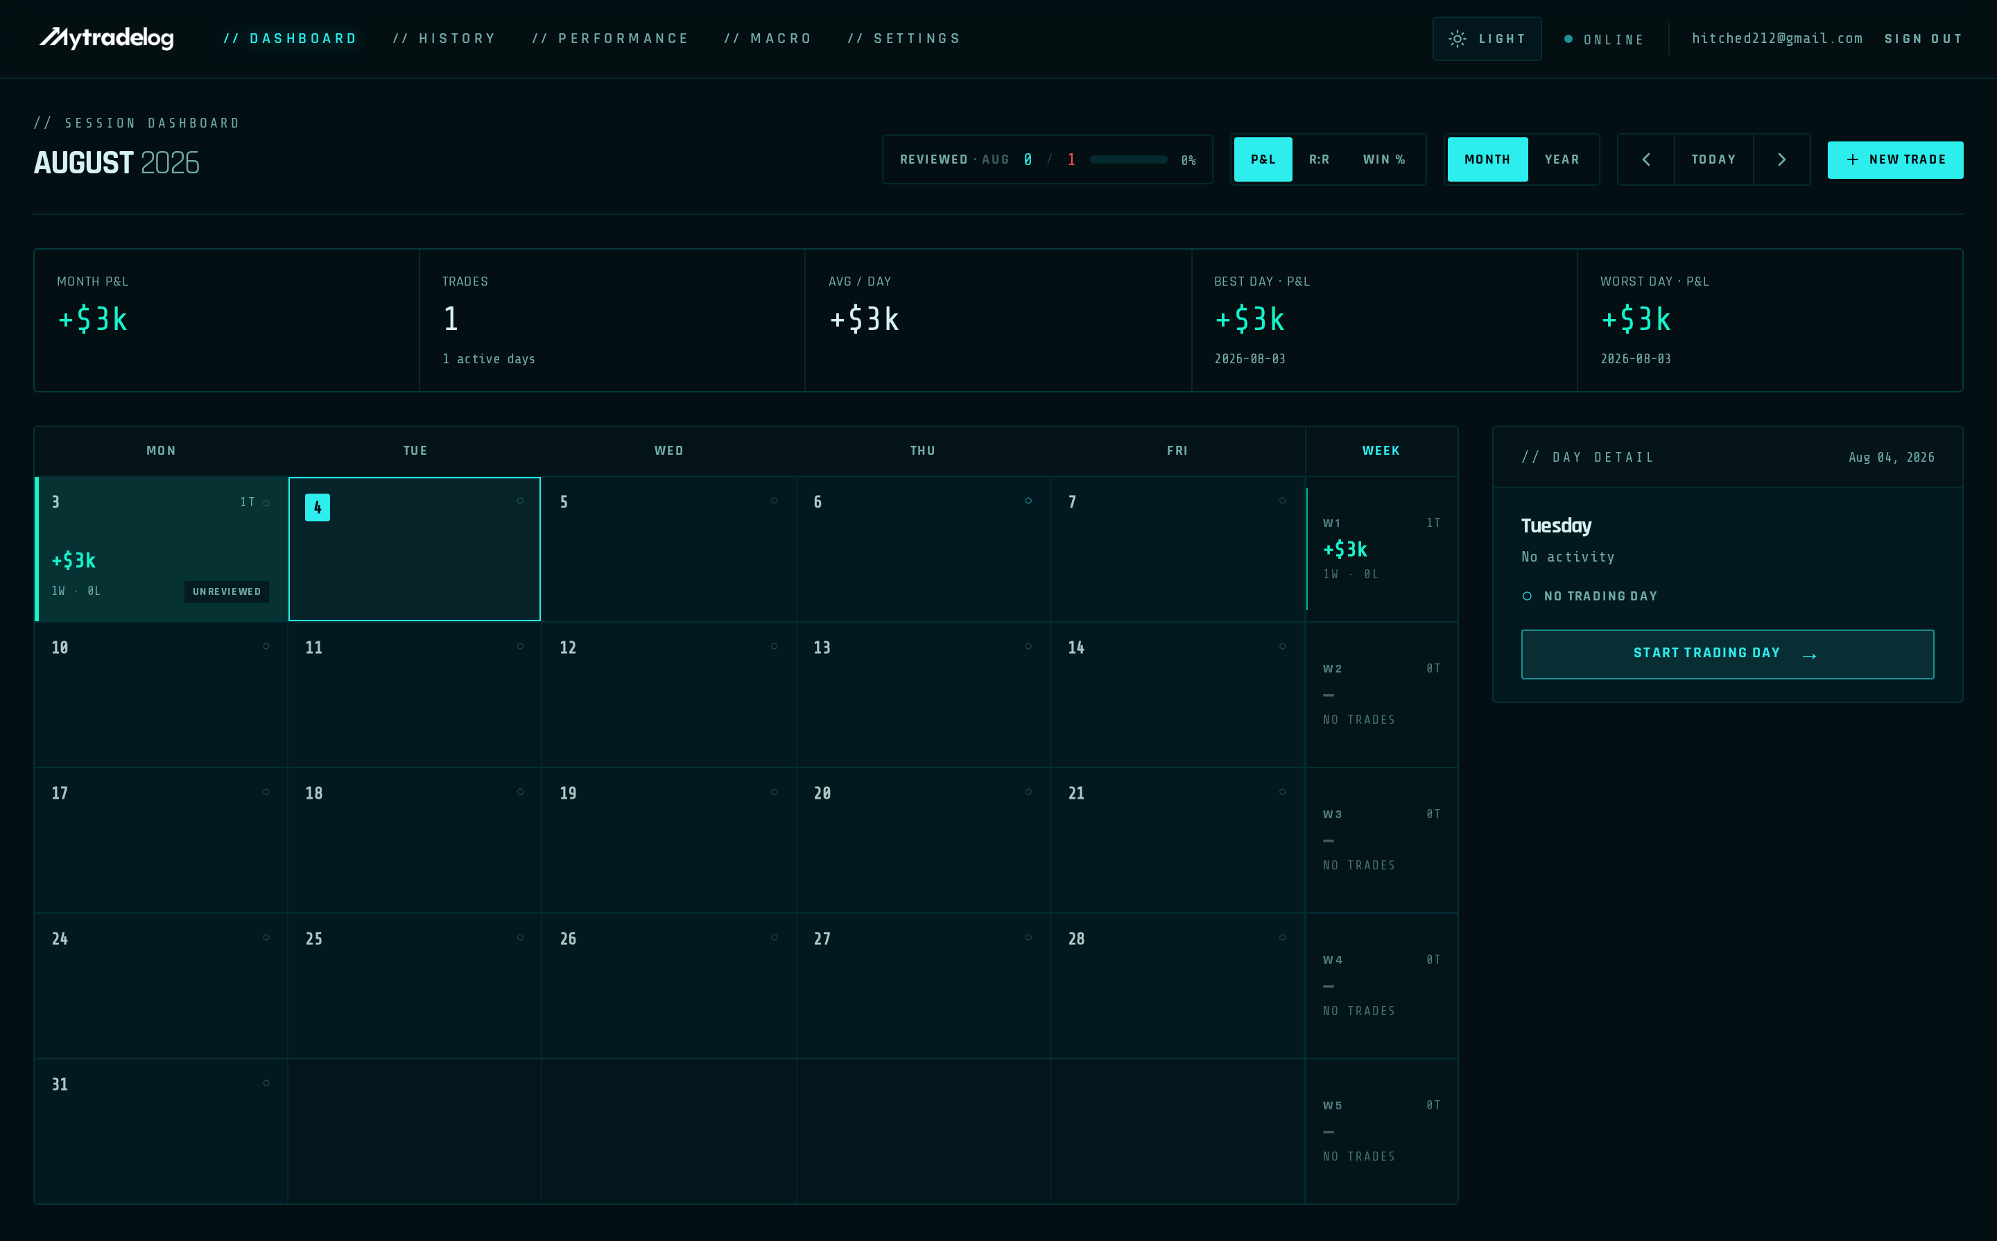1997x1241 pixels.
Task: Select calendar day 10
Action: [x=161, y=695]
